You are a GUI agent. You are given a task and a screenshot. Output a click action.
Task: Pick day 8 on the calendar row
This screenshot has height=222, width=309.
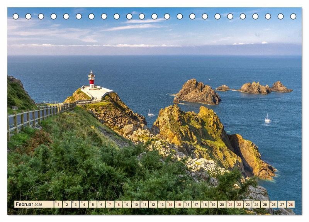(x=118, y=204)
